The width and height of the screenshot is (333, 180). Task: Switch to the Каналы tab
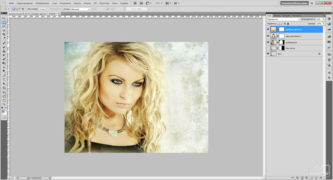[x=277, y=16]
